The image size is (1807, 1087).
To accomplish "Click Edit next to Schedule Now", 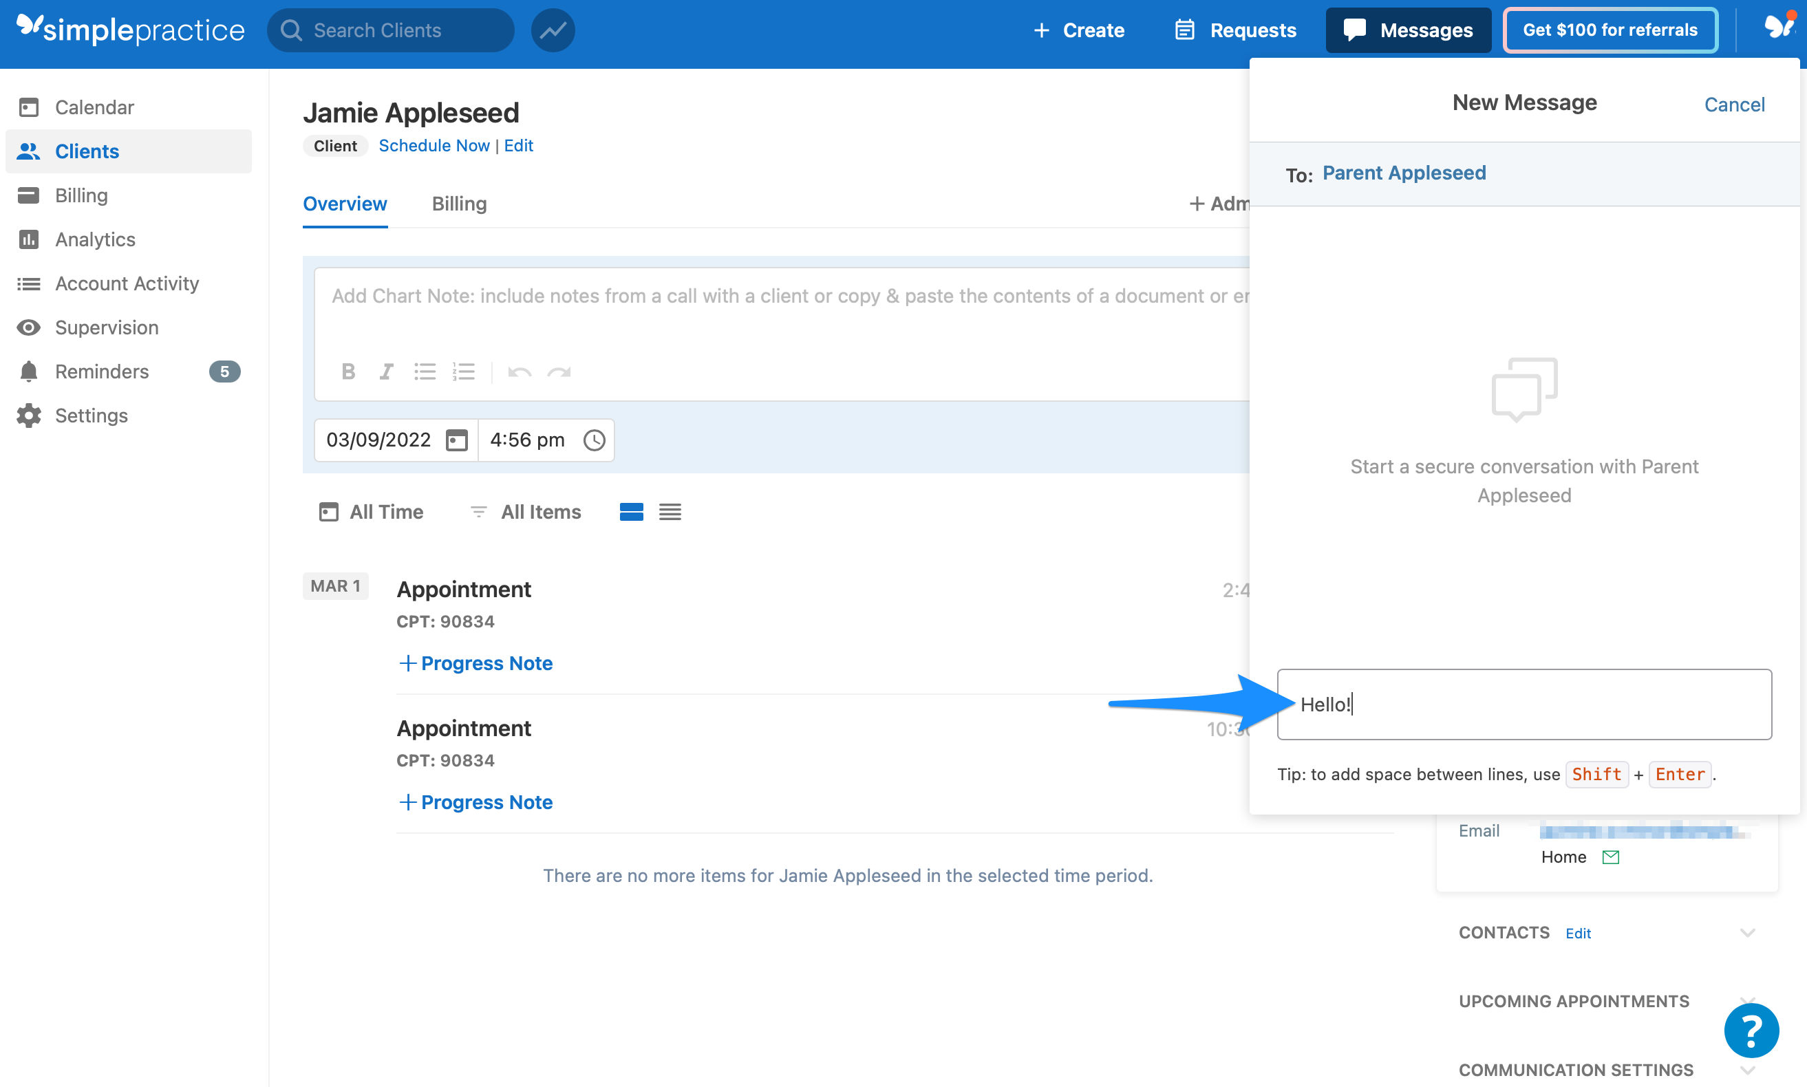I will pos(518,146).
